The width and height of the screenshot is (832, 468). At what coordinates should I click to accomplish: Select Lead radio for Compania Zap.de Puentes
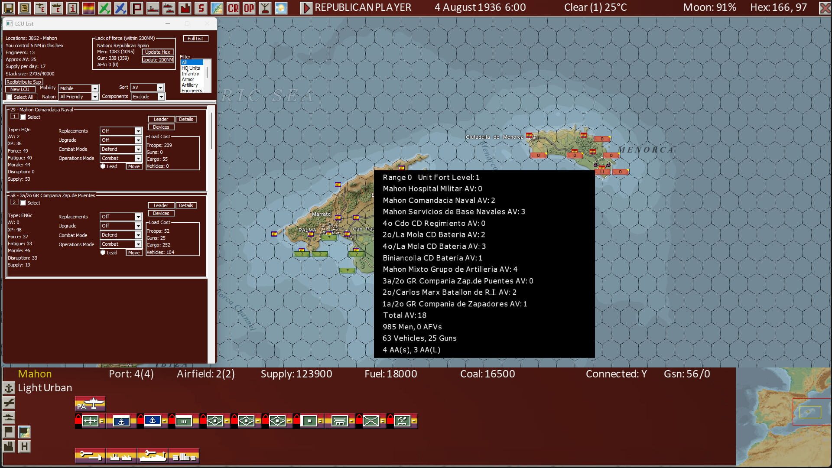[x=103, y=253]
